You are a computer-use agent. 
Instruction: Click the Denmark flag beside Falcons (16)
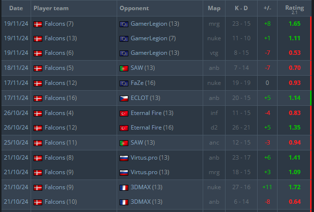coord(38,98)
